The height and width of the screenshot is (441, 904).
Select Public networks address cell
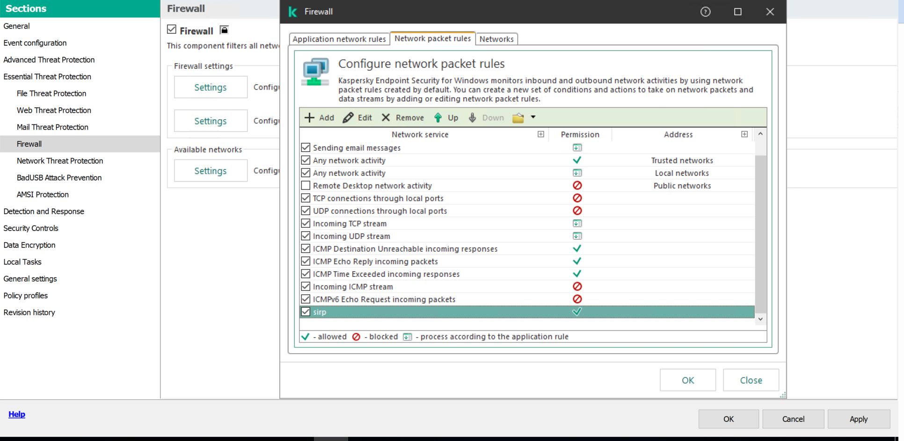[682, 186]
